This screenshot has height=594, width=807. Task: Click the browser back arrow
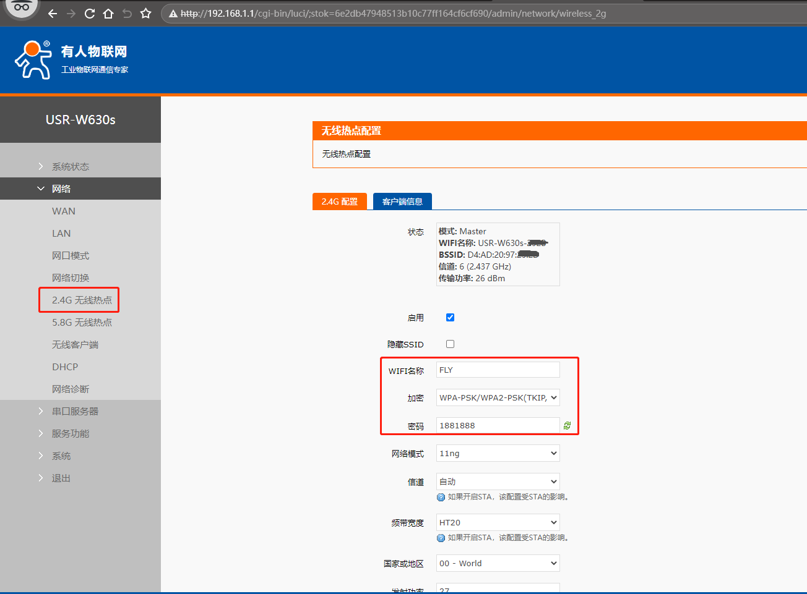(x=53, y=14)
